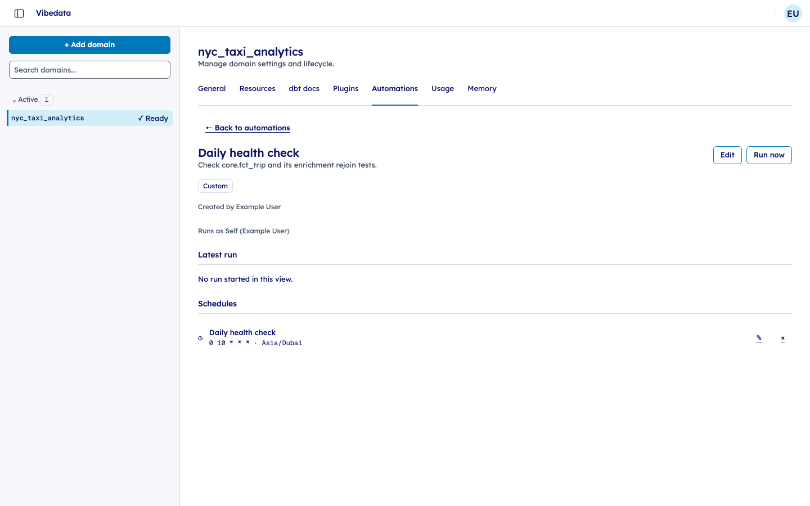The height and width of the screenshot is (506, 810).
Task: Follow the Back to automations link
Action: 247,128
